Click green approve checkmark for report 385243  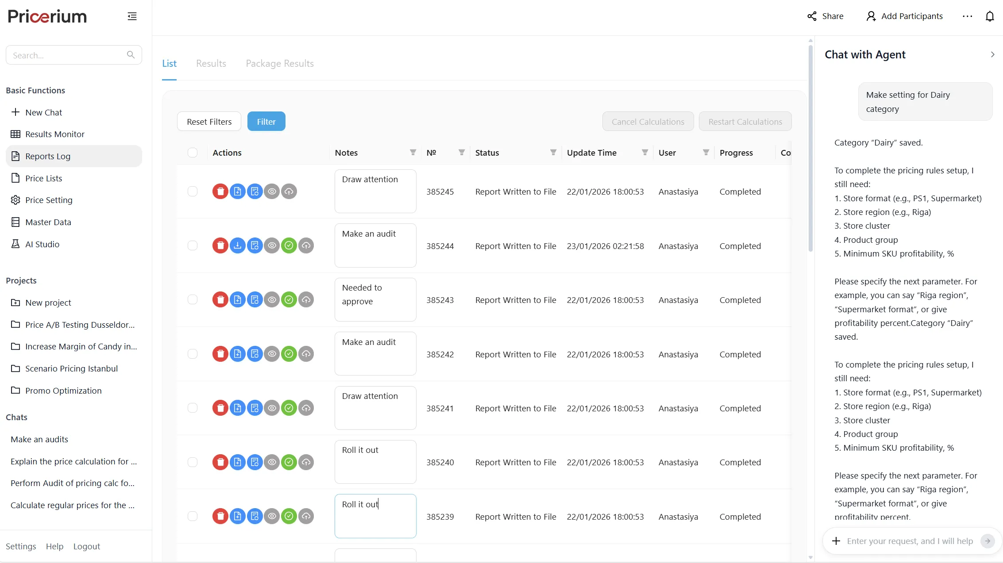click(289, 300)
